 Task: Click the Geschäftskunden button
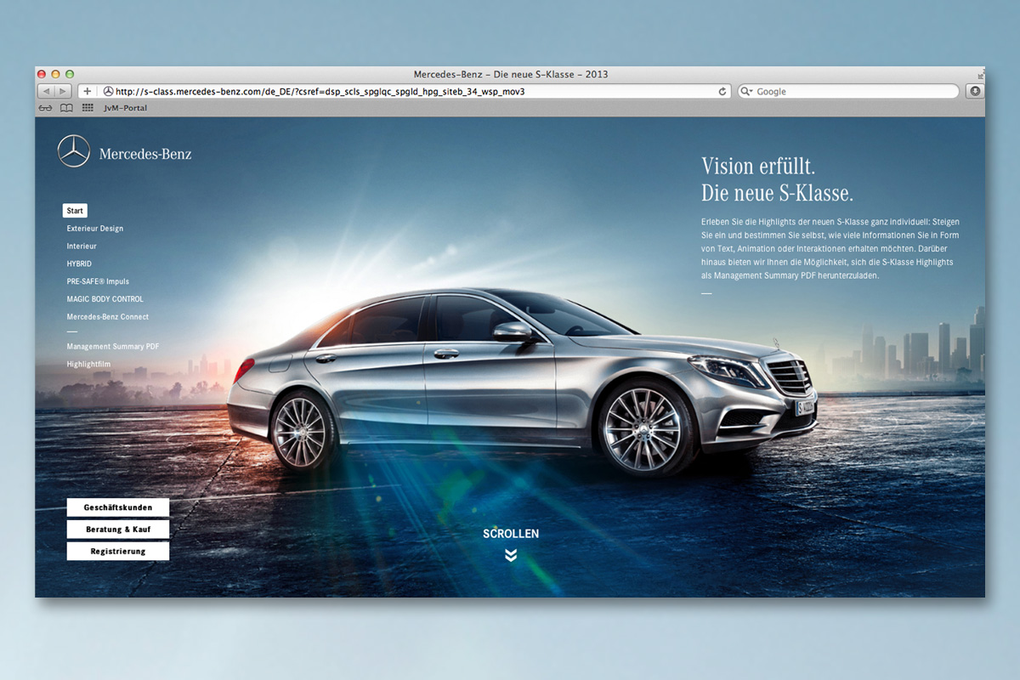click(x=118, y=507)
